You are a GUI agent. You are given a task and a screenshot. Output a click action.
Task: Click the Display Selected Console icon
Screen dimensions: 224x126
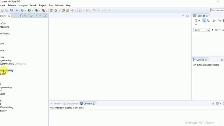(x=217, y=104)
